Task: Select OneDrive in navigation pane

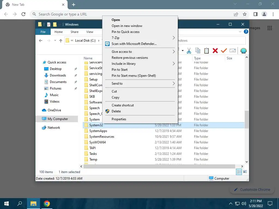Action: (54, 110)
